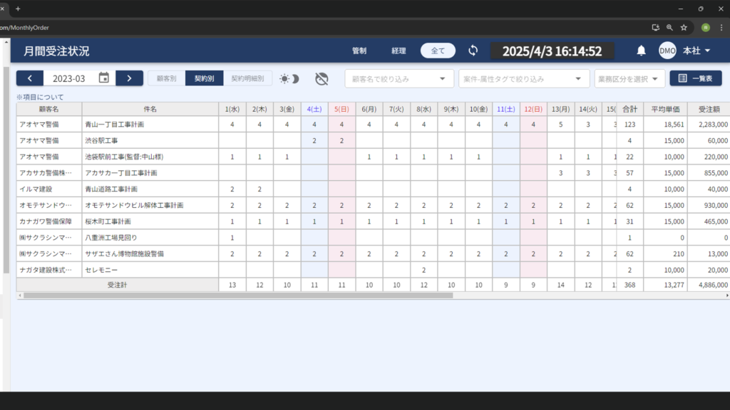
Task: Toggle day/night sun-moon icon
Action: point(289,78)
